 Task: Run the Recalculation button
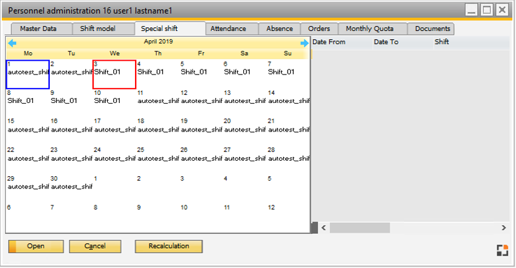169,246
